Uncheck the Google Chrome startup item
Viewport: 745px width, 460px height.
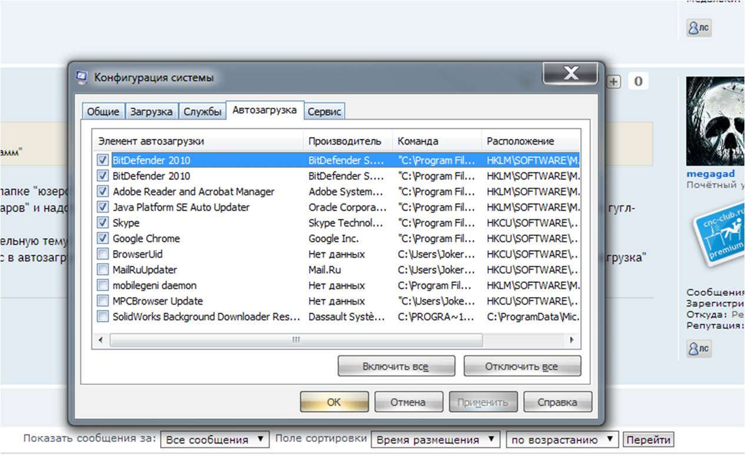103,238
